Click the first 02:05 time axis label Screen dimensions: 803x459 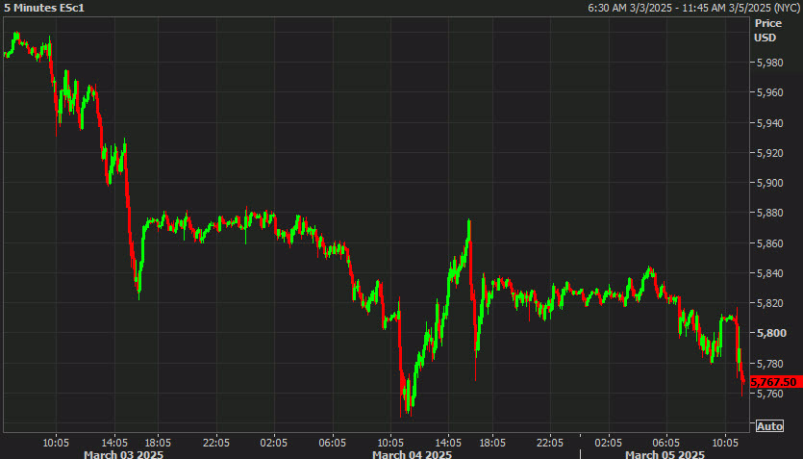[274, 442]
